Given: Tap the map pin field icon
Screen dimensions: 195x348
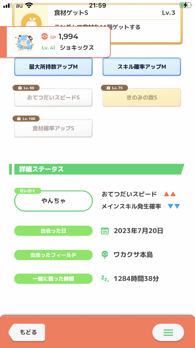Looking at the screenshot, I should [x=105, y=255].
